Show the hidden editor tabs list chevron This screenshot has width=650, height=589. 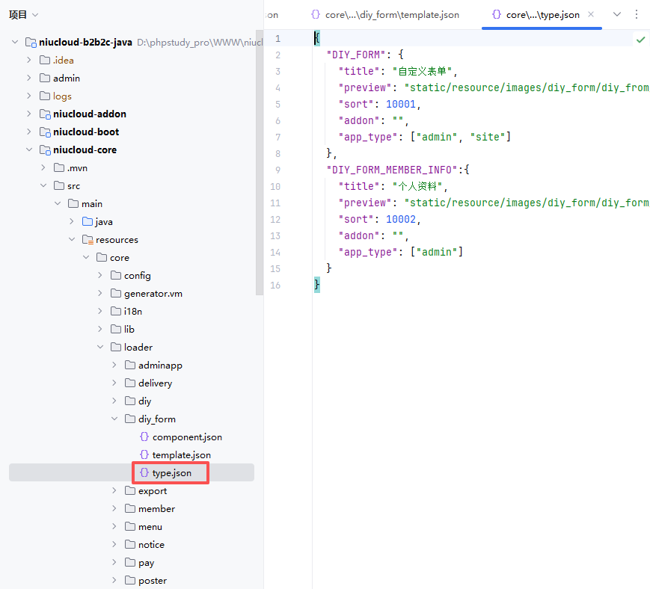pos(617,15)
